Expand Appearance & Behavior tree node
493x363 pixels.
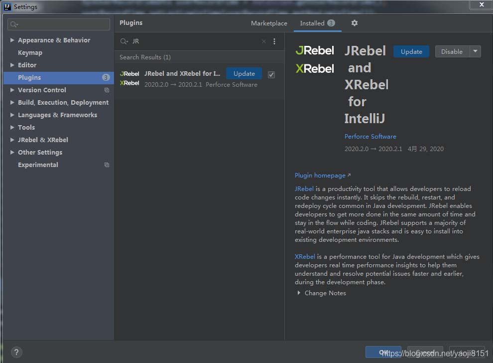pos(12,40)
